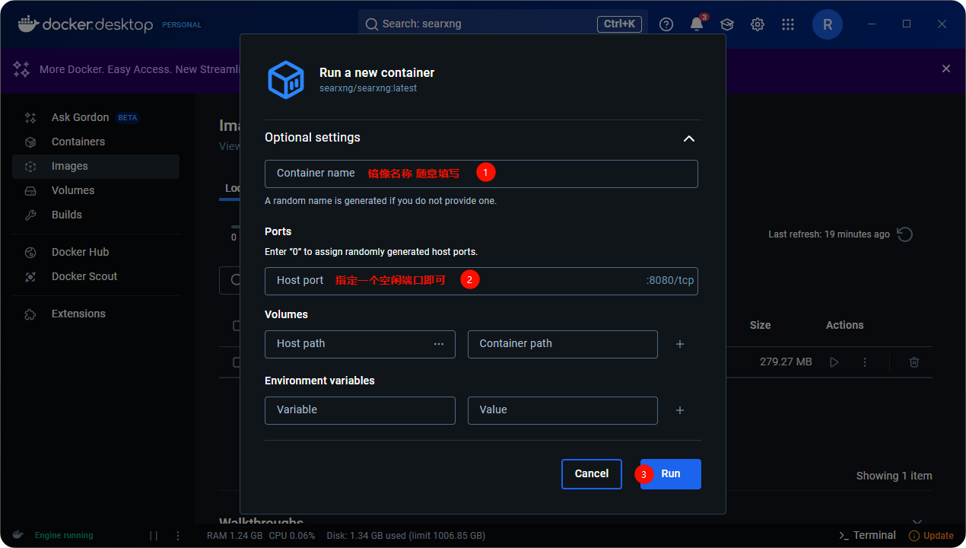The width and height of the screenshot is (966, 548).
Task: Add another volume with plus icon
Action: click(x=680, y=344)
